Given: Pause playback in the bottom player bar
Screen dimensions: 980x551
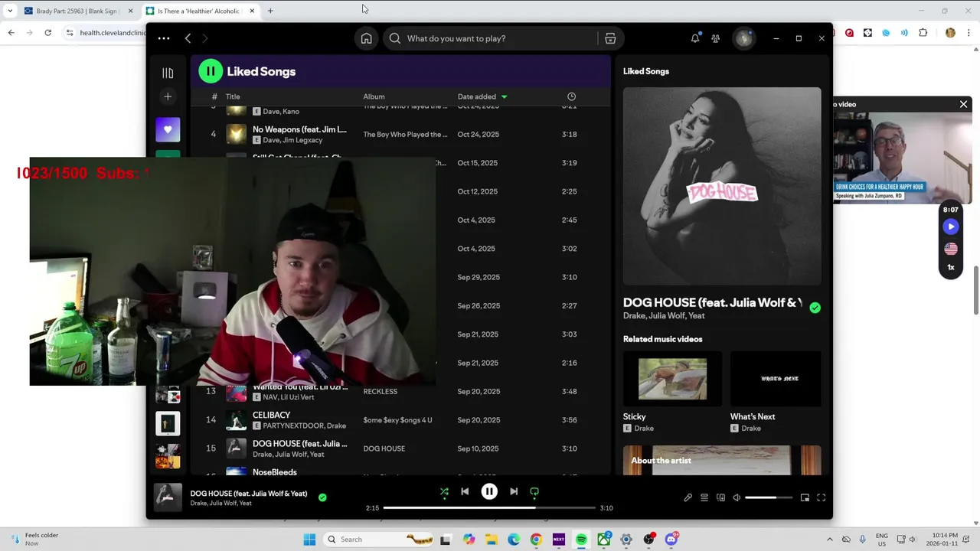Looking at the screenshot, I should click(489, 492).
